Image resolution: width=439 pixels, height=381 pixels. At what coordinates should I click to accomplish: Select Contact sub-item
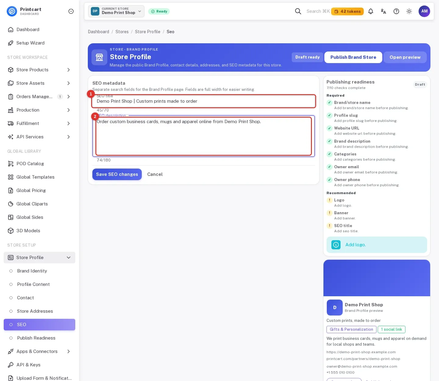click(x=40, y=298)
